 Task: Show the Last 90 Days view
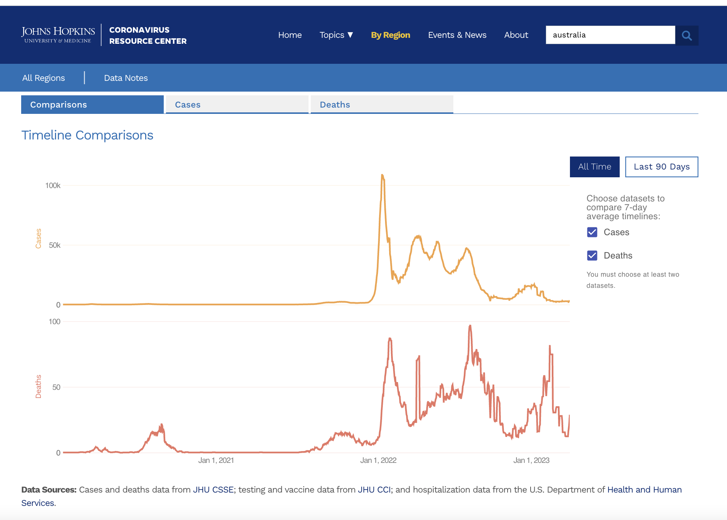[x=661, y=167]
